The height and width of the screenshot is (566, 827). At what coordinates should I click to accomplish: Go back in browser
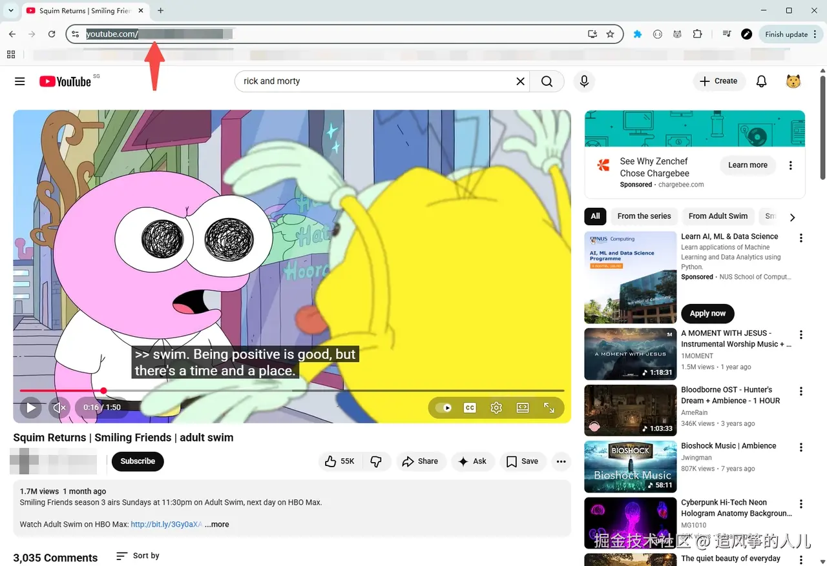12,34
